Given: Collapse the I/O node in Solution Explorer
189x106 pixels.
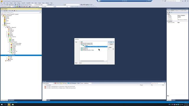Looking at the screenshot, I should 3,25.
